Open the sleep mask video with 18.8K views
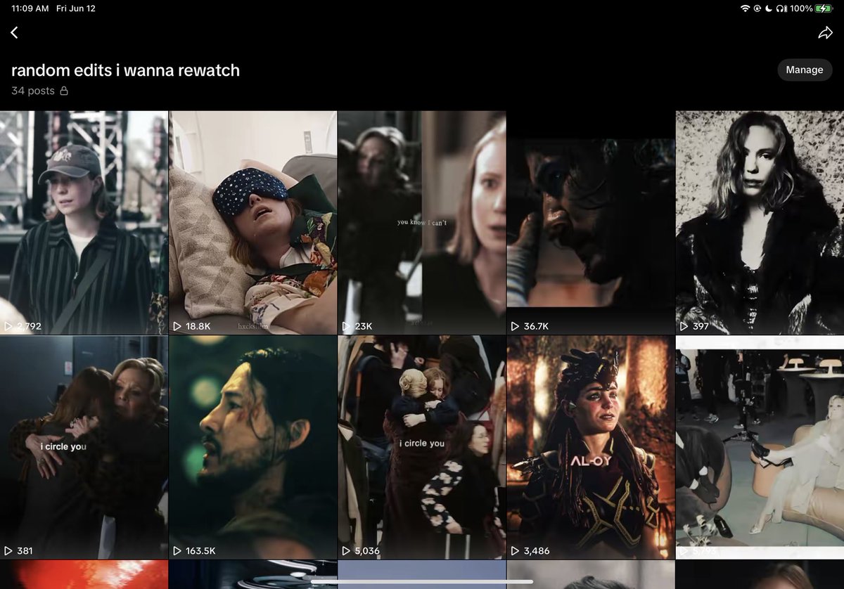 pyautogui.click(x=253, y=222)
